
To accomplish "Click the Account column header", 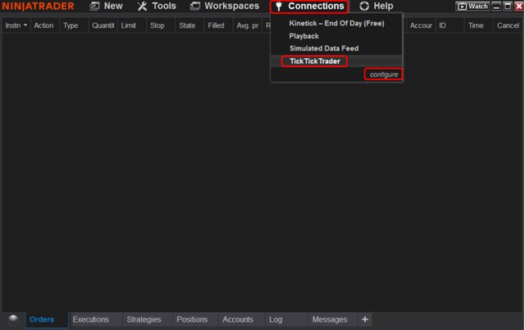I will tap(421, 25).
